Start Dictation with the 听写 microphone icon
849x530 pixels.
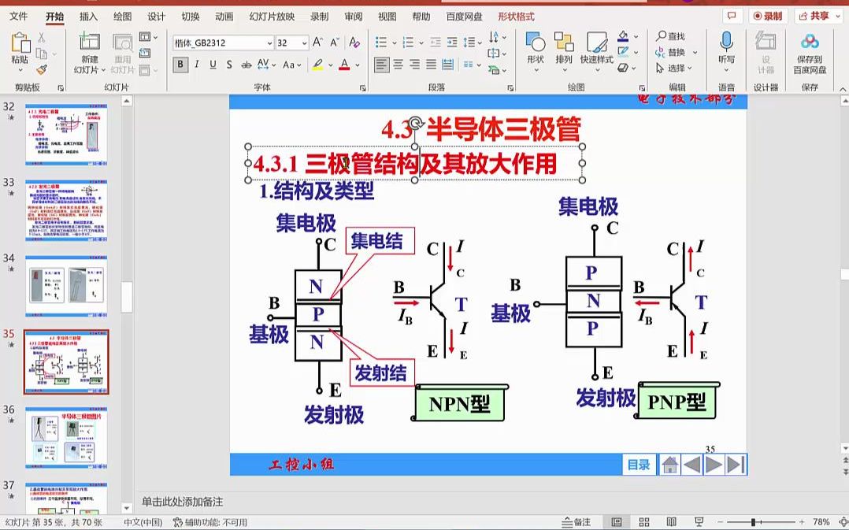(725, 43)
